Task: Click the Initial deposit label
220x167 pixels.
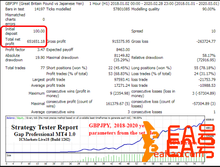Action: click(11, 31)
